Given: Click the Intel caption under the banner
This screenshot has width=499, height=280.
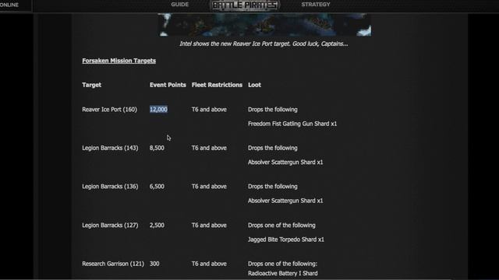Looking at the screenshot, I should [x=264, y=44].
